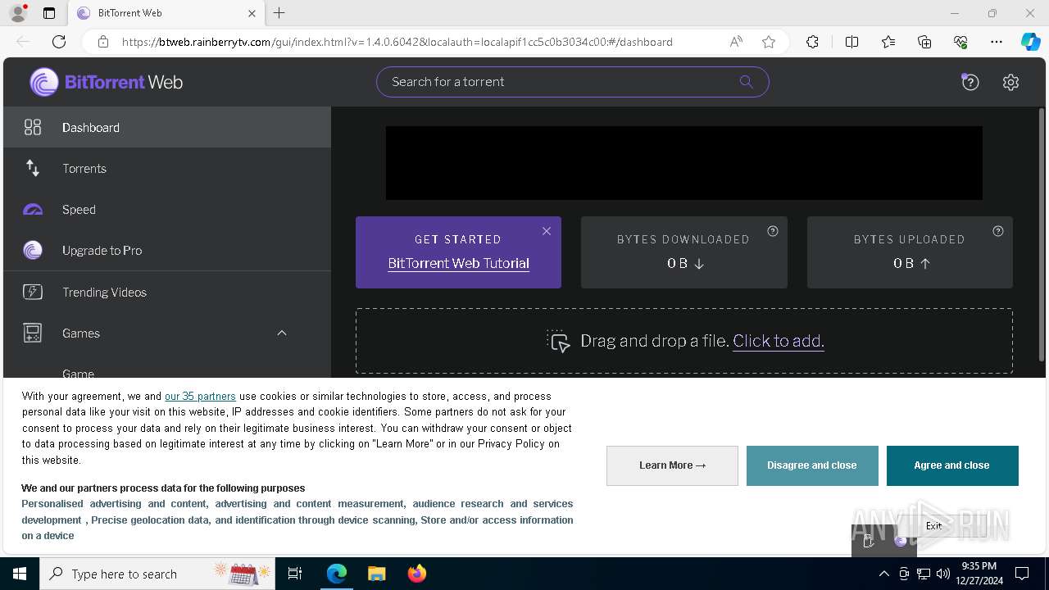This screenshot has width=1049, height=590.
Task: Reload the page with the refresh button
Action: click(x=59, y=42)
